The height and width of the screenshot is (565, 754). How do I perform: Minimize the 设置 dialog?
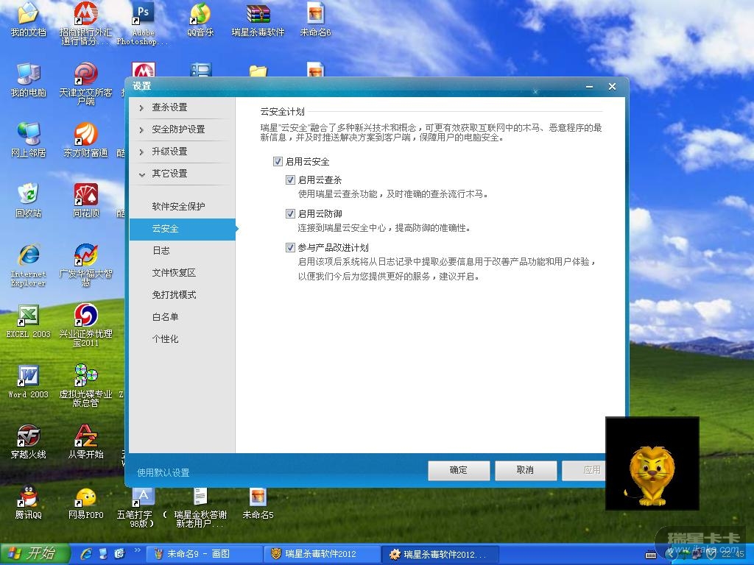click(x=589, y=87)
